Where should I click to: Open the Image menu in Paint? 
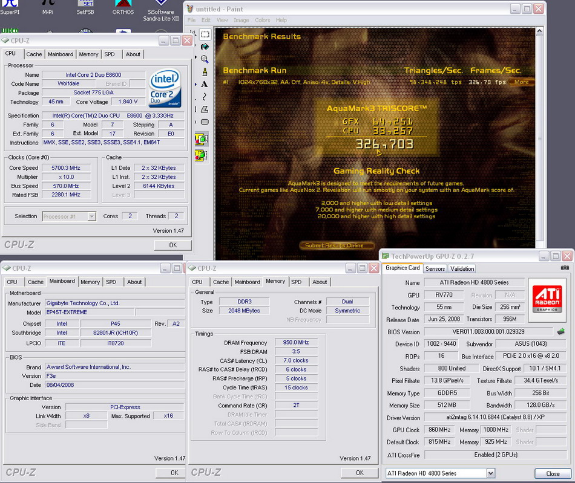click(x=241, y=20)
